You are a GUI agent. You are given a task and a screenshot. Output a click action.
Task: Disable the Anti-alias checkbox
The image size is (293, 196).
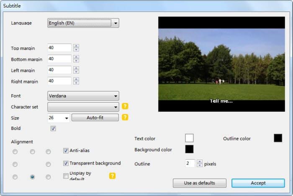66,150
